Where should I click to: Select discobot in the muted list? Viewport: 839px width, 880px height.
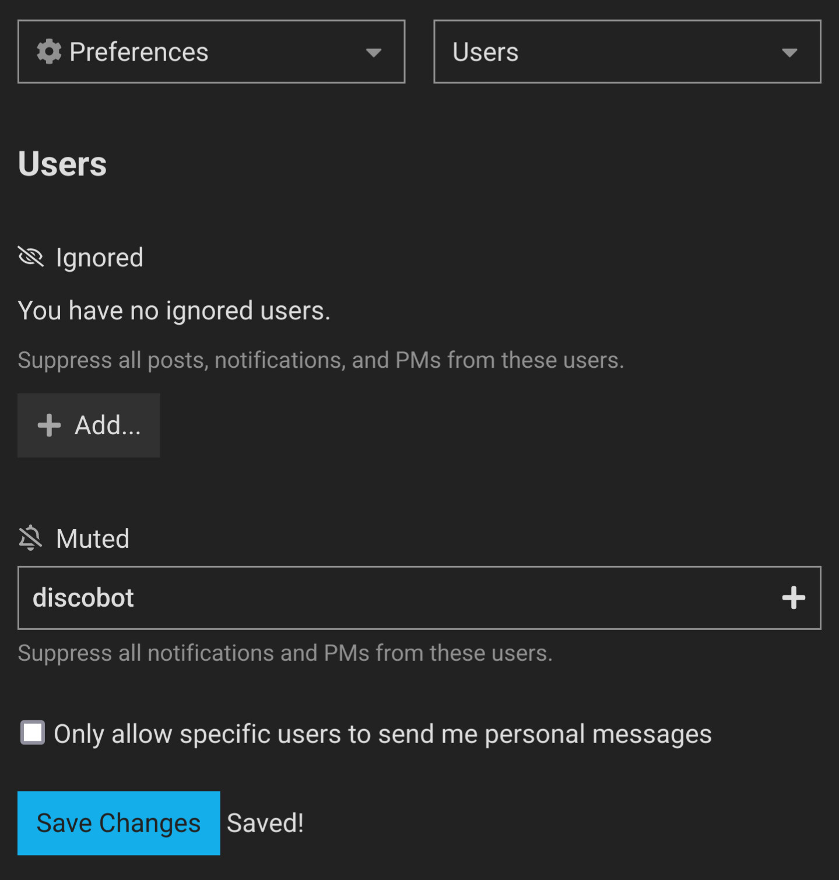(83, 598)
